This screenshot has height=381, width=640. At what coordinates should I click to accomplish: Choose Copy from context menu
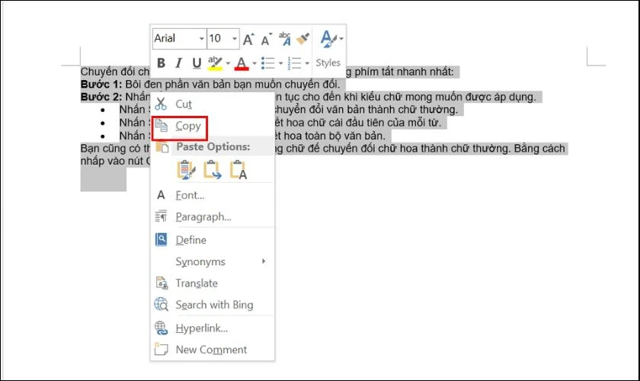pos(213,126)
